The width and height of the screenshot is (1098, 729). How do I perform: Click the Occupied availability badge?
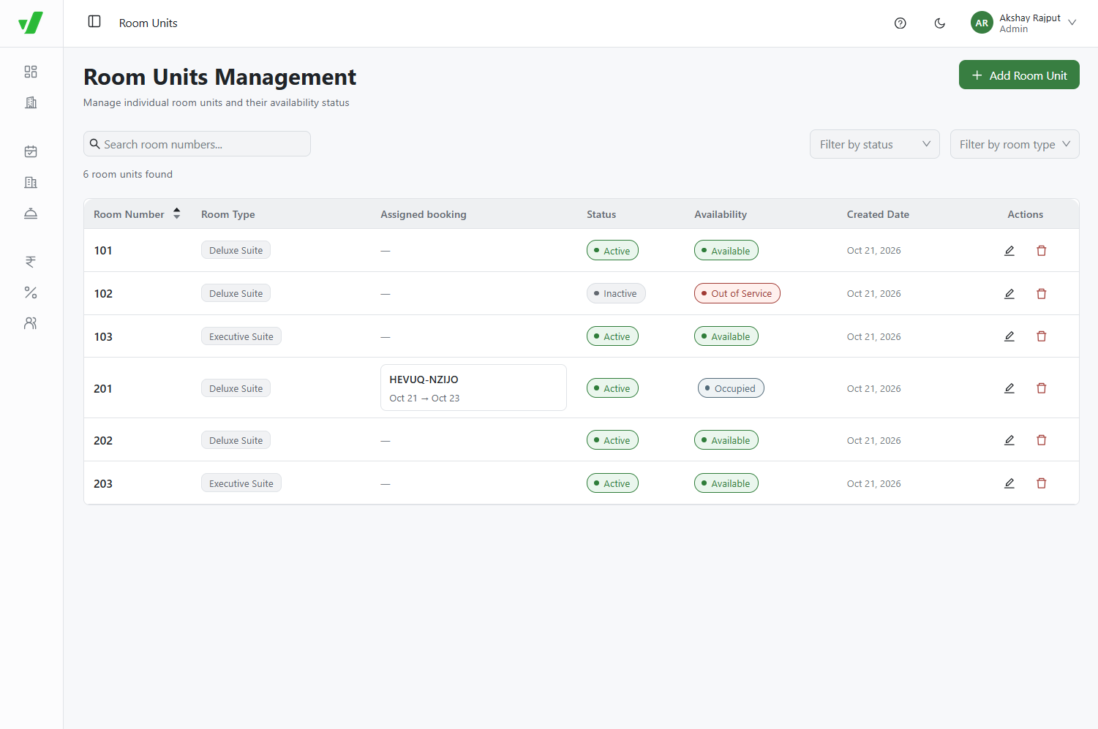click(731, 388)
